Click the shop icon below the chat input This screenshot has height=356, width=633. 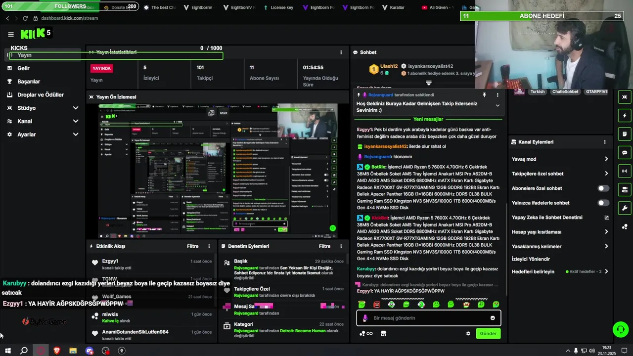(x=383, y=333)
